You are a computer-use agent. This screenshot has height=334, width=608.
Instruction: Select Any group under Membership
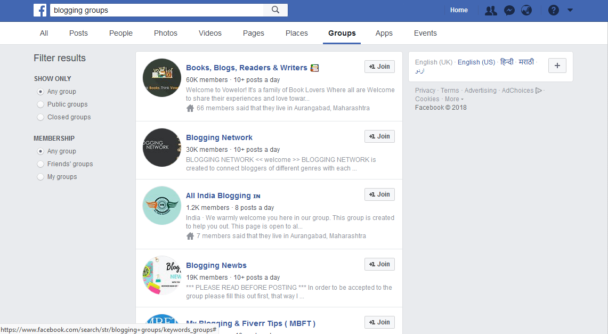pyautogui.click(x=40, y=151)
